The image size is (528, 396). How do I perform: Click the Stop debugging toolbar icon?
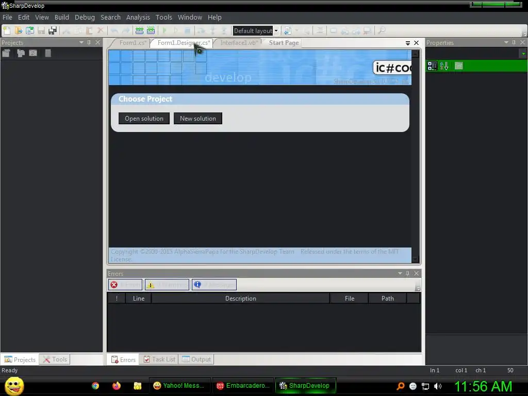188,30
